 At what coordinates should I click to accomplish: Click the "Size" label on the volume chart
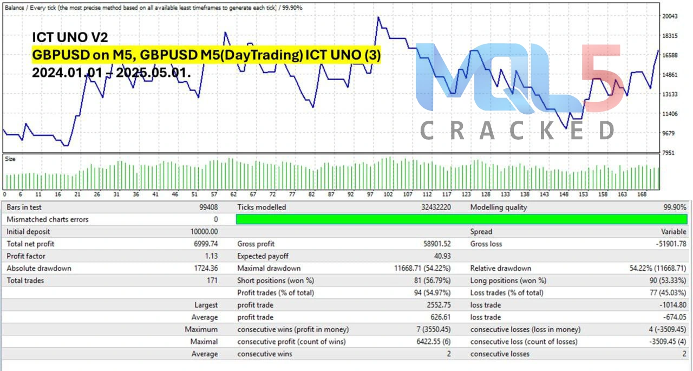pyautogui.click(x=10, y=159)
